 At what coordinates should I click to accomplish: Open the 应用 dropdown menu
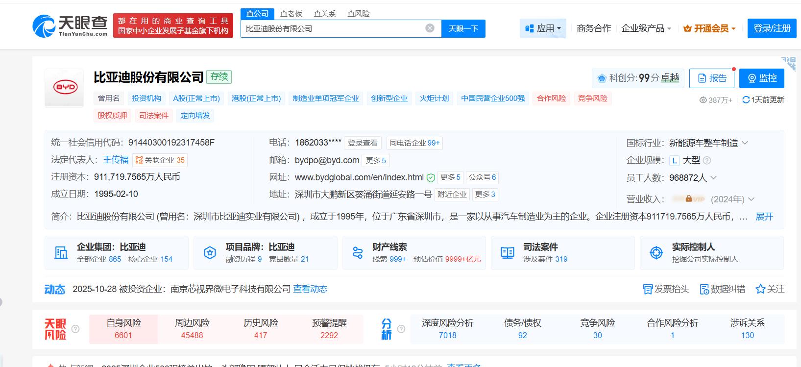pyautogui.click(x=543, y=28)
